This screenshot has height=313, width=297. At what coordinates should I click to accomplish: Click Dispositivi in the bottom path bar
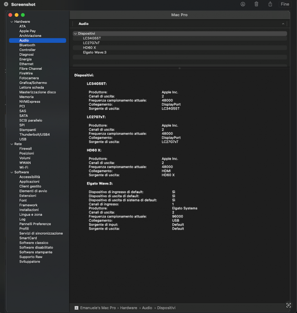166,308
